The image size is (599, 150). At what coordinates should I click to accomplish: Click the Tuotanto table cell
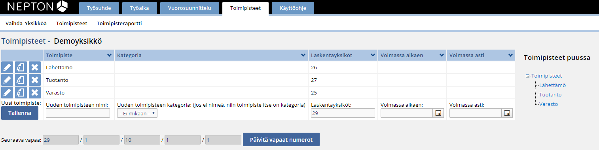click(x=79, y=80)
